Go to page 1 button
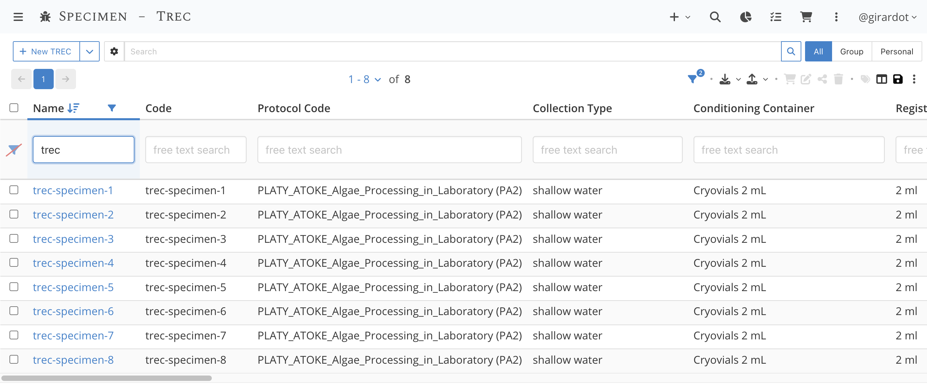The height and width of the screenshot is (387, 927). 43,79
